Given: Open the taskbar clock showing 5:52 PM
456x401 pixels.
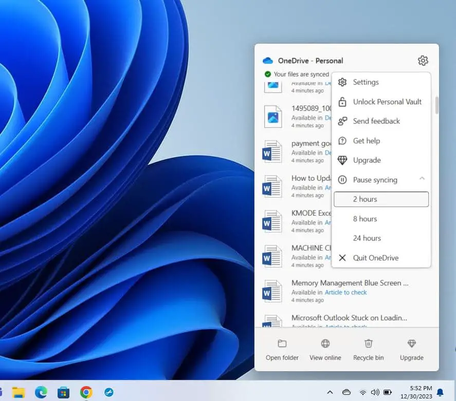Looking at the screenshot, I should [x=416, y=392].
